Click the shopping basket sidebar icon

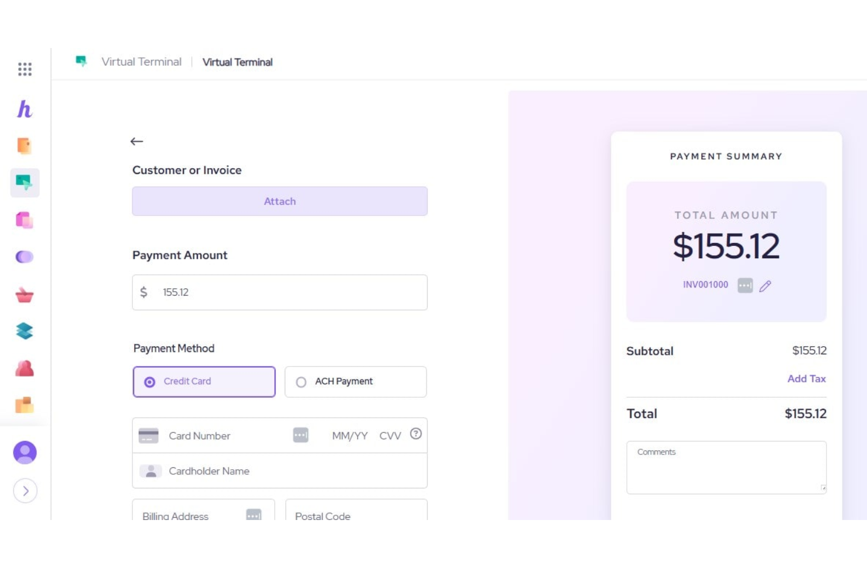point(24,295)
